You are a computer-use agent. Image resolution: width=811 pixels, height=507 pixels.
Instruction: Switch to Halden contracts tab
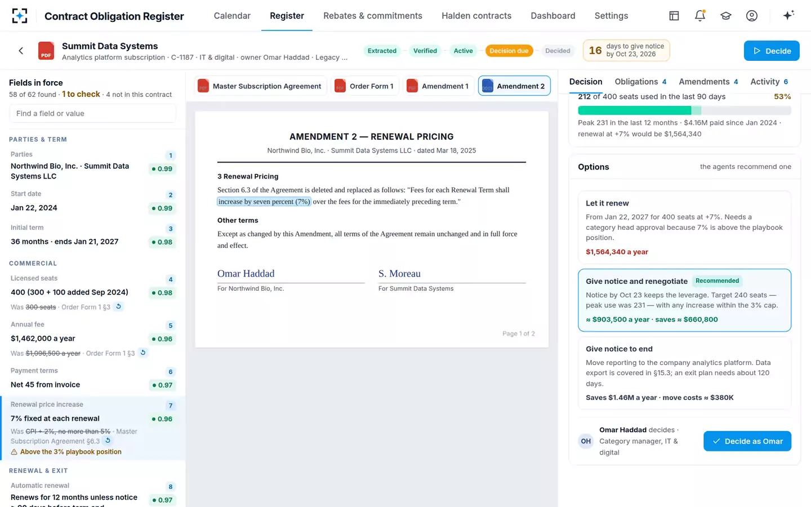tap(476, 16)
